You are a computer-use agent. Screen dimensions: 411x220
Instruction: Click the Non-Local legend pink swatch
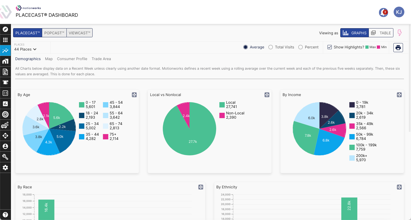pos(222,115)
